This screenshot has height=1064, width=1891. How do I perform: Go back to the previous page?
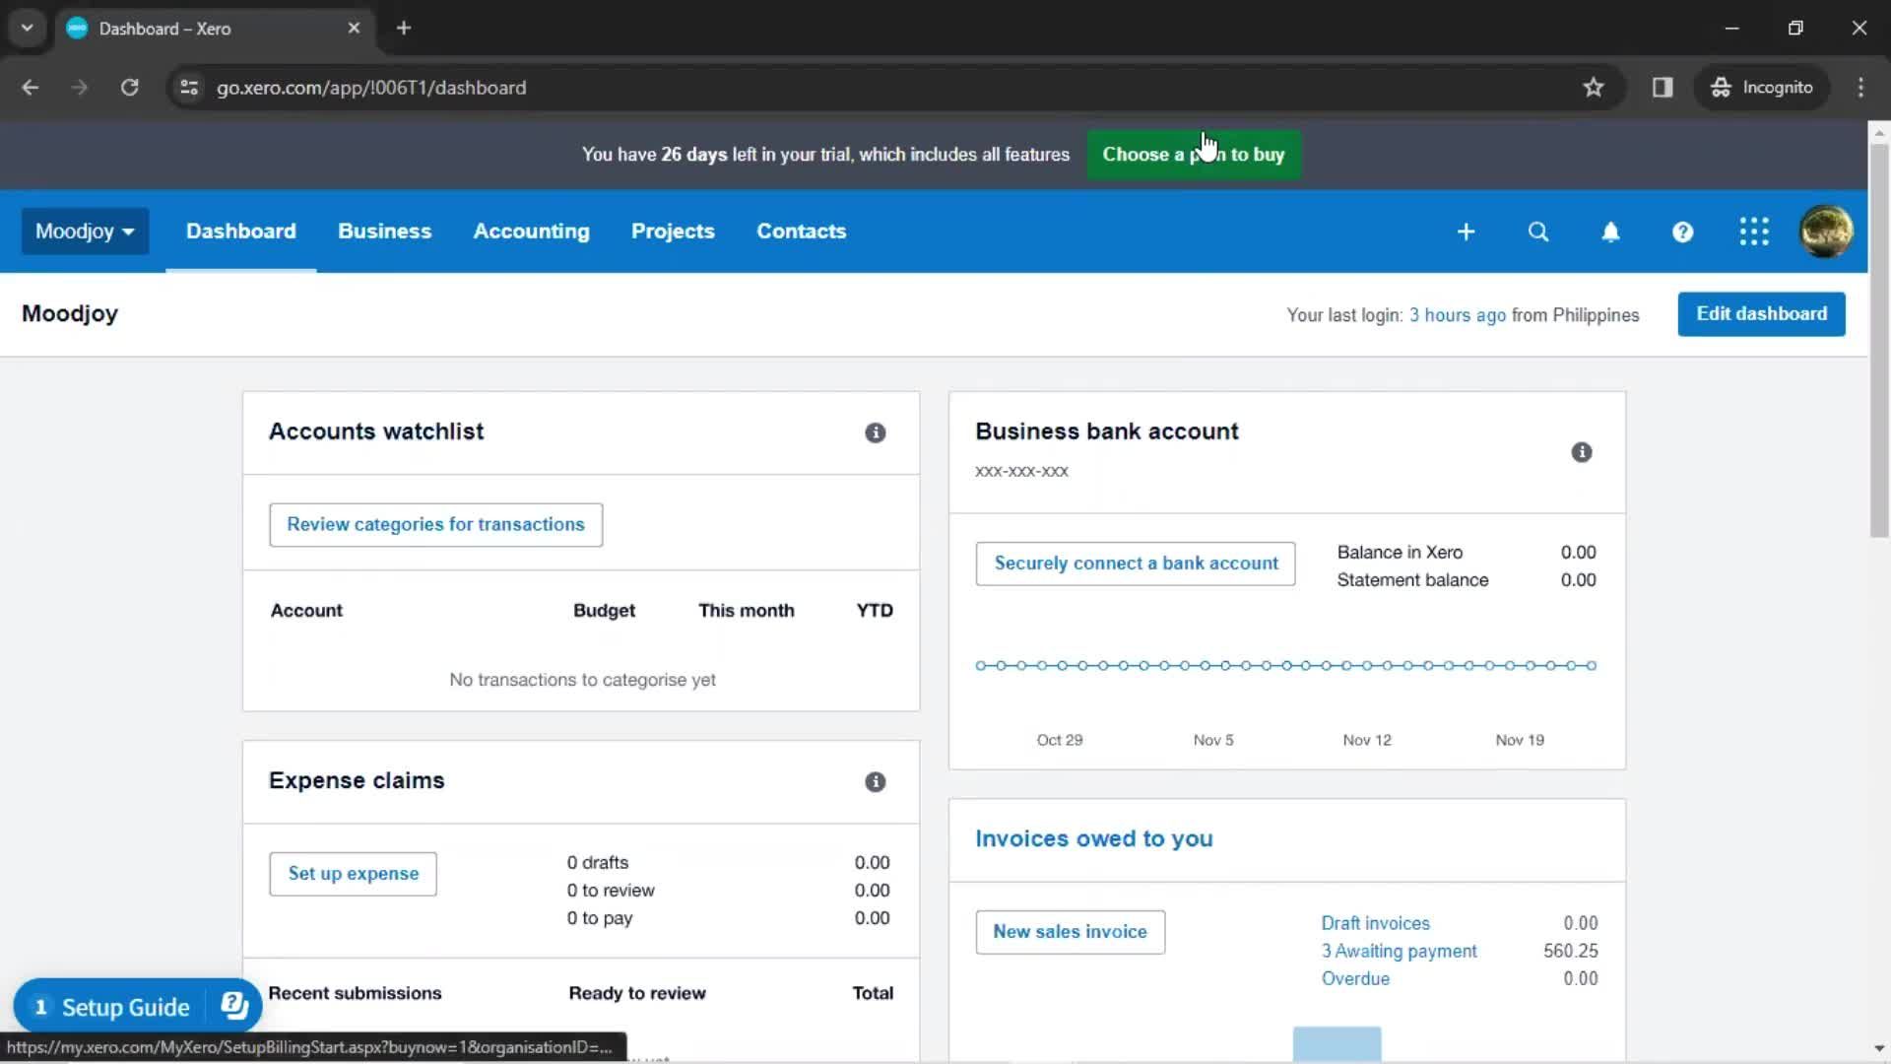tap(30, 88)
